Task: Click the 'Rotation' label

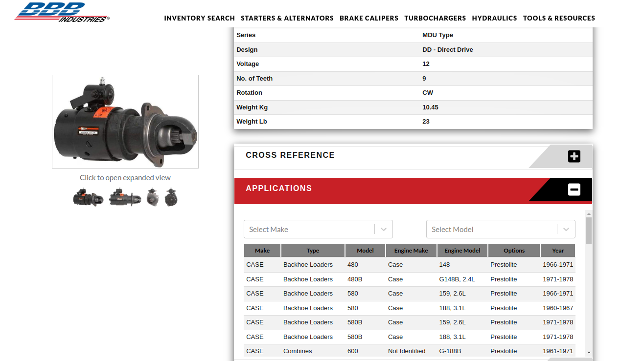Action: [x=249, y=93]
